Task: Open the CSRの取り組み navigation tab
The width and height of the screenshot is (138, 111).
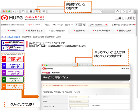Action: (102, 30)
